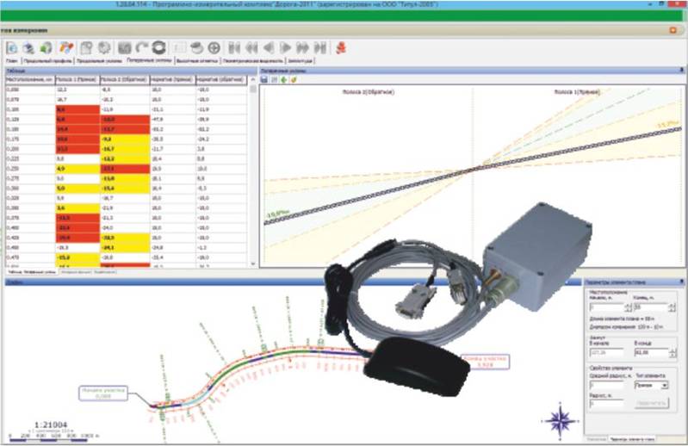Click the curved arrow toolbar icon
Image resolution: width=688 pixels, height=446 pixels.
(x=142, y=48)
